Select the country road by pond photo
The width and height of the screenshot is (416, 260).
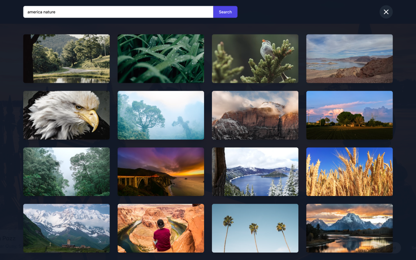tap(67, 59)
